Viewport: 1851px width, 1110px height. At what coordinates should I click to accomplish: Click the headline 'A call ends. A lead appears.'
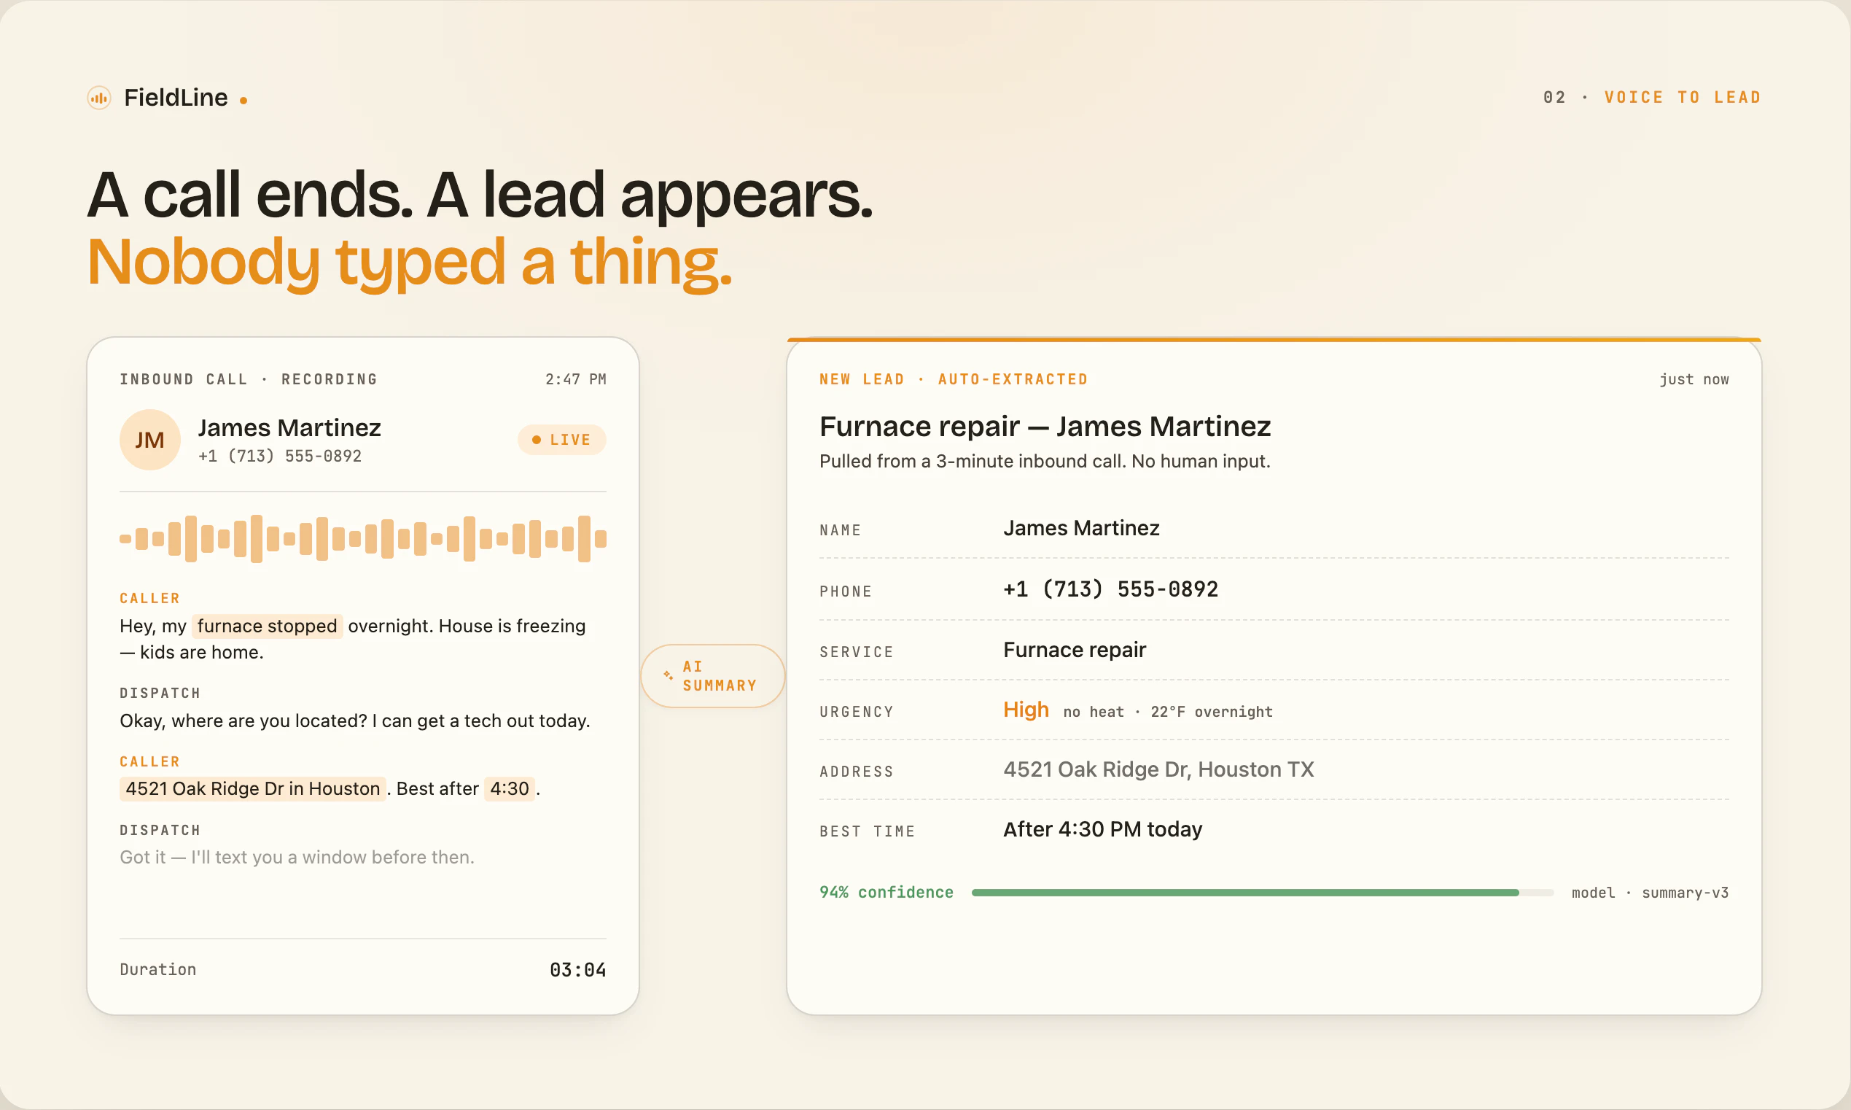tap(480, 195)
